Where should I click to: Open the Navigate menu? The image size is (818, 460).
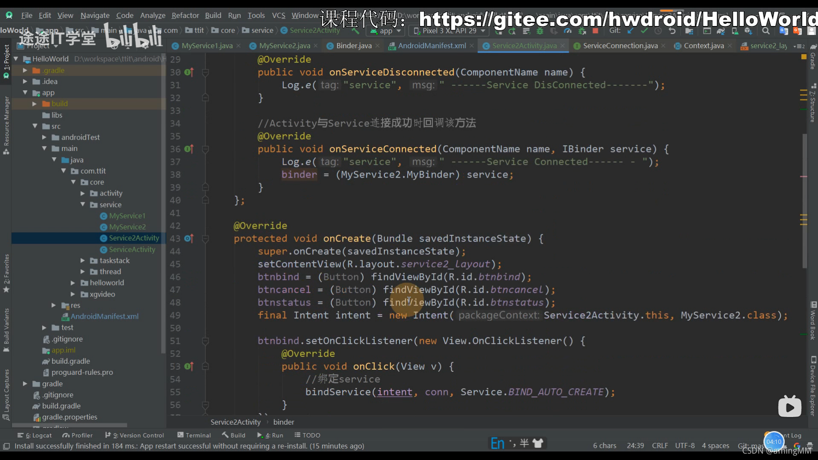[x=95, y=15]
